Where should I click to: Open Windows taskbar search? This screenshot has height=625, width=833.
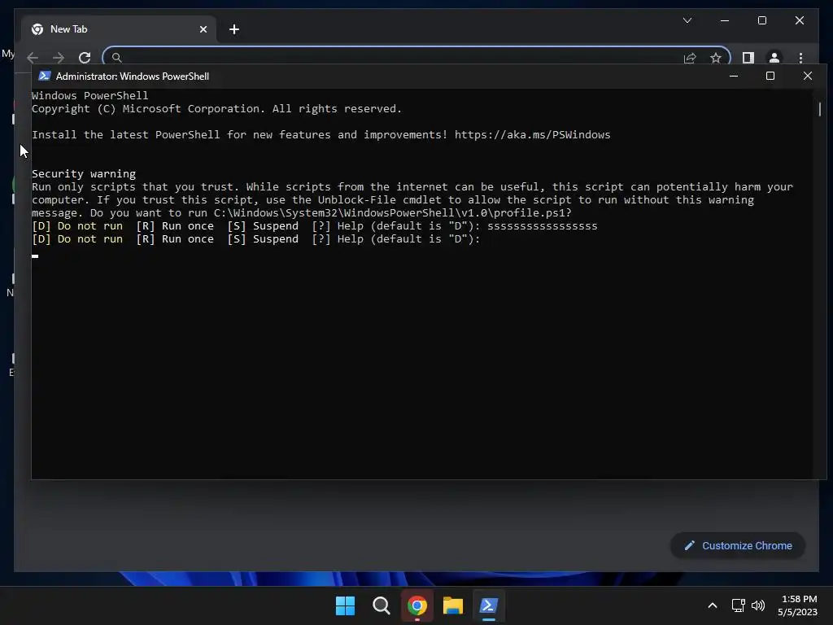coord(382,605)
